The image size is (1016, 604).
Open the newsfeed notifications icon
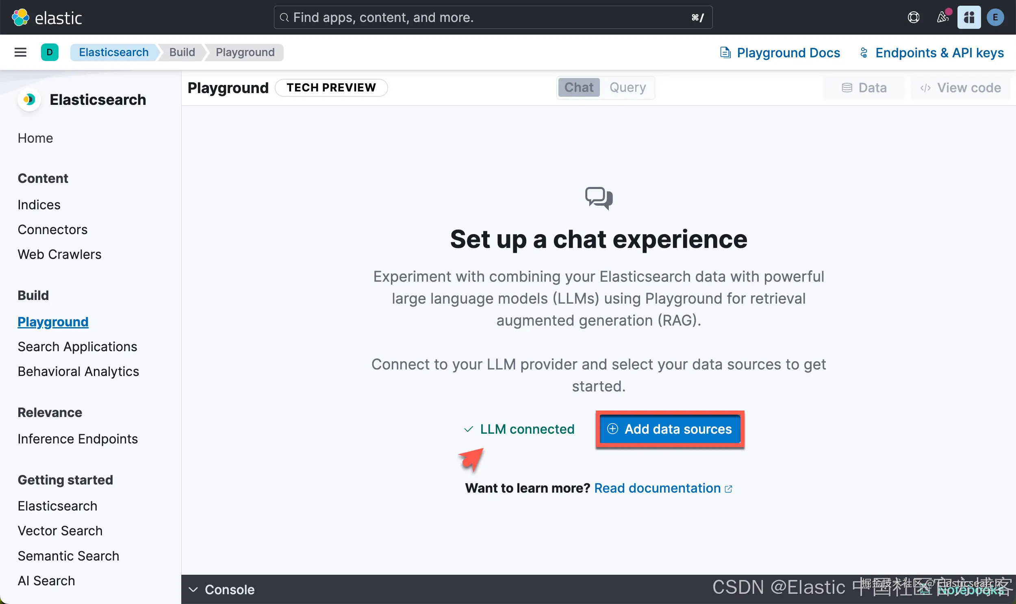[x=942, y=17]
